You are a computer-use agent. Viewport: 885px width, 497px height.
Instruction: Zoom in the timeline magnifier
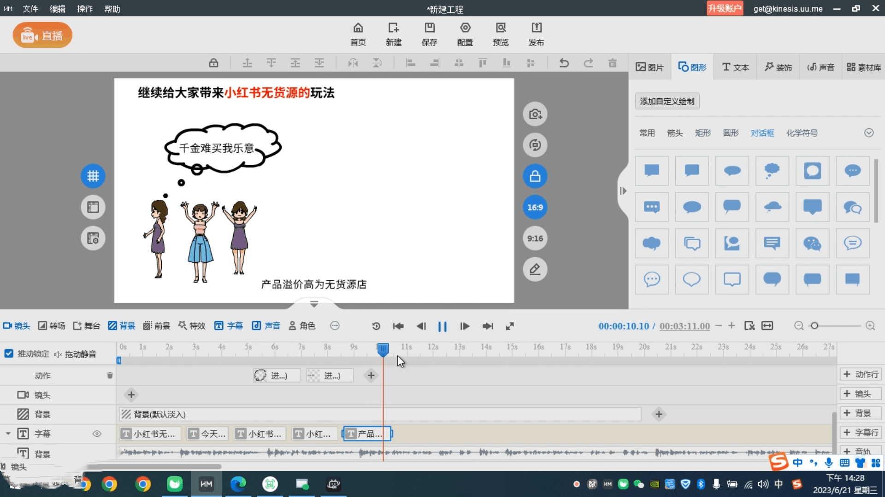(x=870, y=326)
